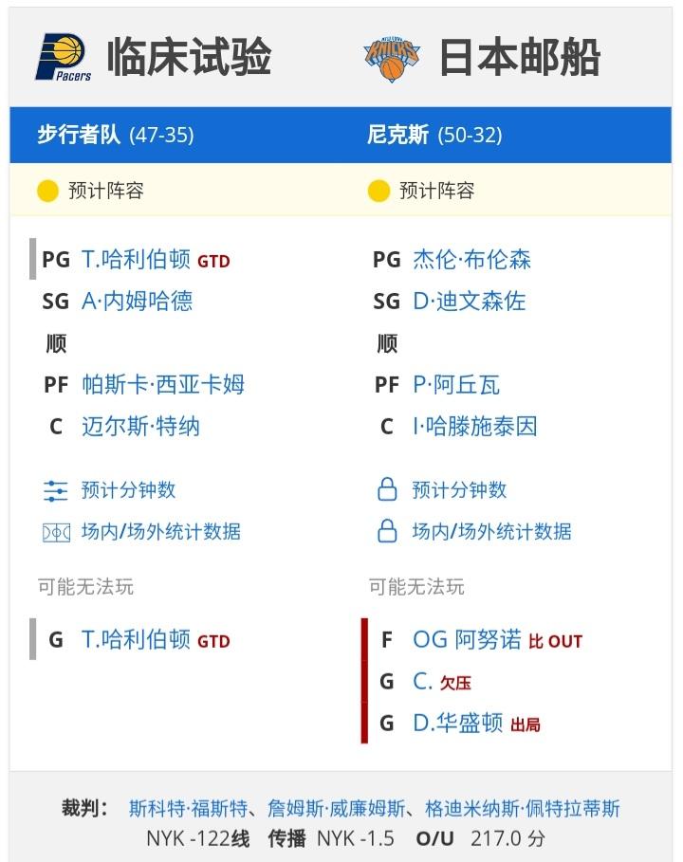Open Pacers 场内/场外统计数据 link
The height and width of the screenshot is (862, 683).
161,532
